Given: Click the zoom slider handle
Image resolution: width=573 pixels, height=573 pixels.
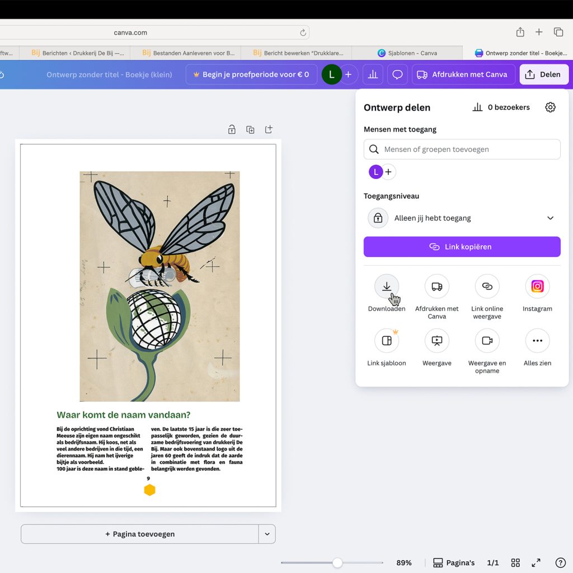Looking at the screenshot, I should (337, 563).
